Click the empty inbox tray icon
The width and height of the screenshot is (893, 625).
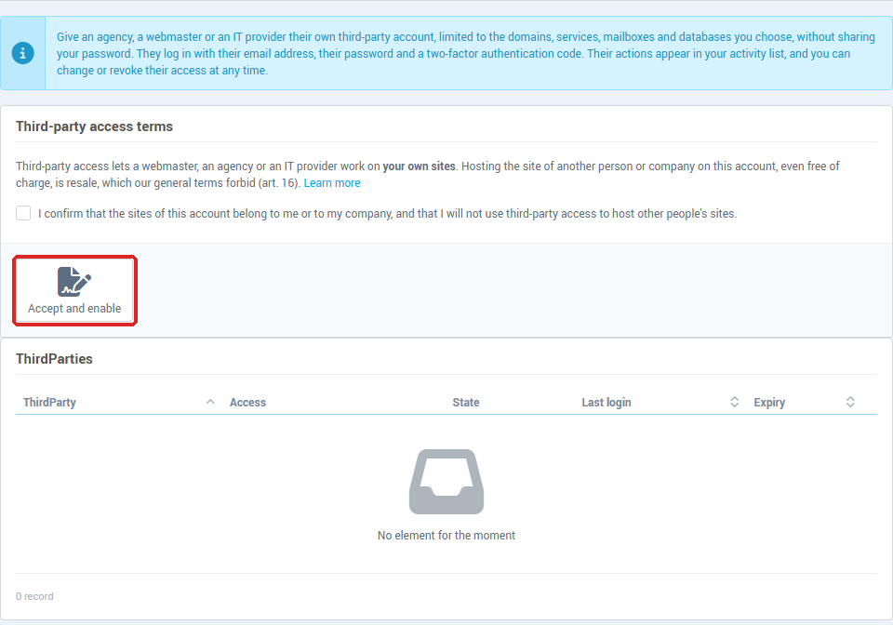(x=446, y=482)
